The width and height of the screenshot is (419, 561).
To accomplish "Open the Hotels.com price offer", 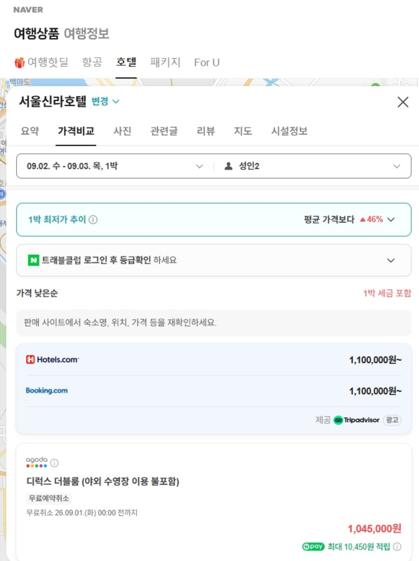I will coord(214,359).
